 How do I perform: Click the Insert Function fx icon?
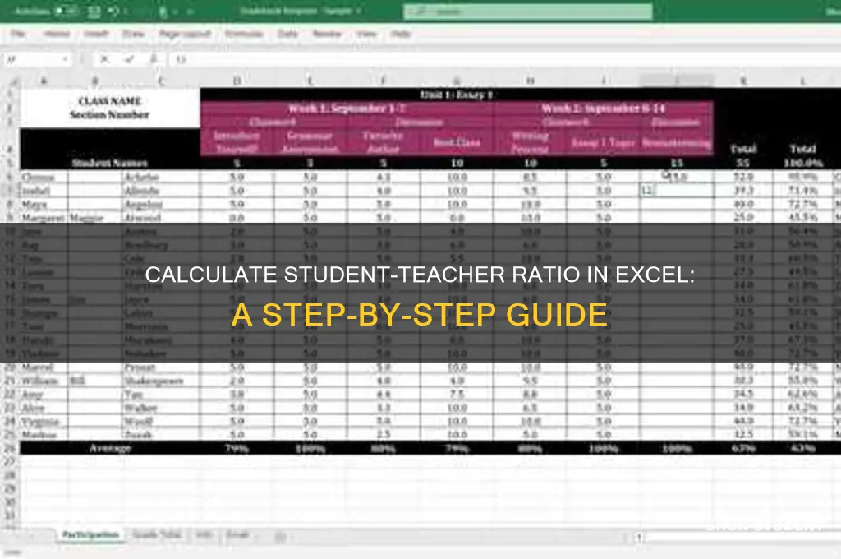point(154,59)
